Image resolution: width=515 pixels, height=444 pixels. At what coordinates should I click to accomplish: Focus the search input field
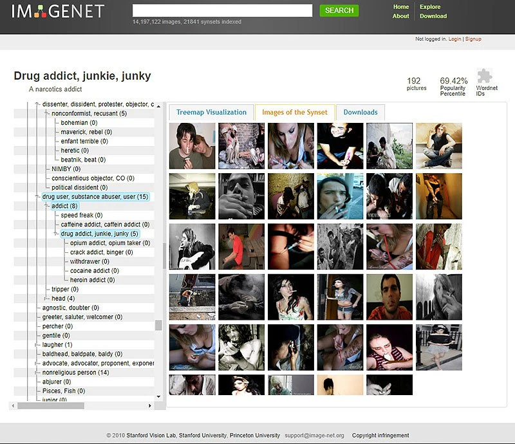tap(222, 10)
